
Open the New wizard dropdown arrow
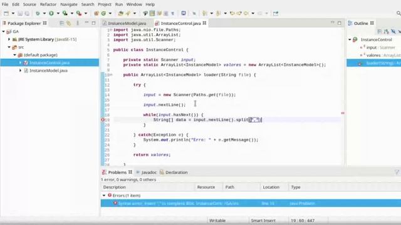(x=13, y=13)
